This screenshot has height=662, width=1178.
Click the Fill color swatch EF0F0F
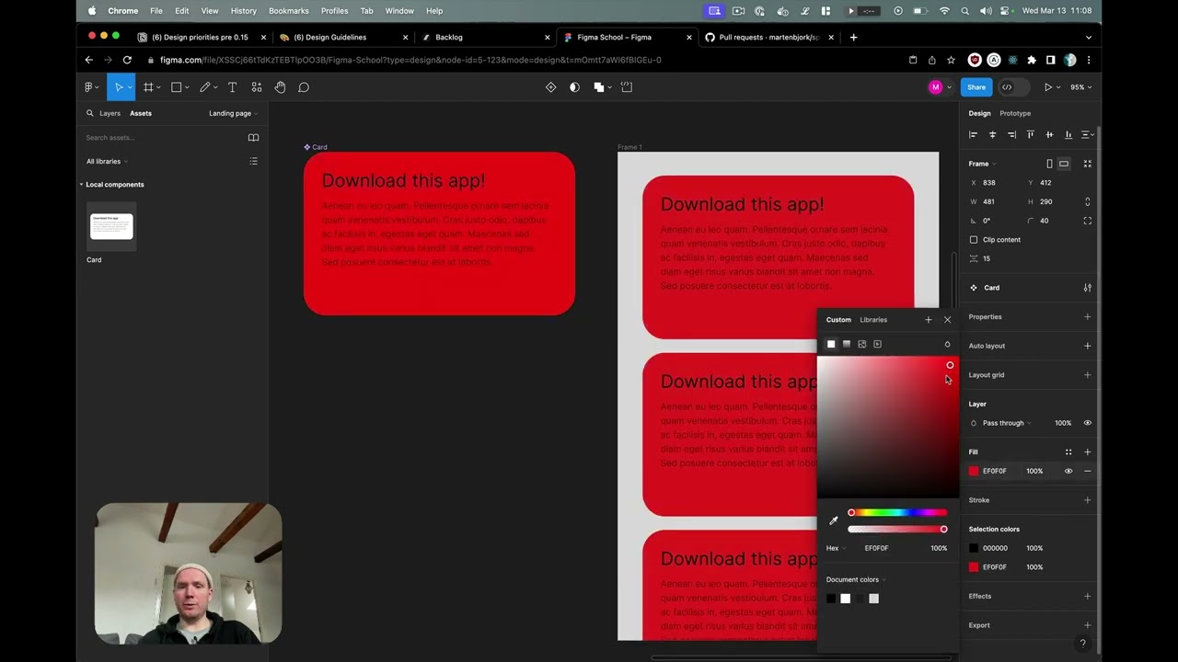(974, 471)
